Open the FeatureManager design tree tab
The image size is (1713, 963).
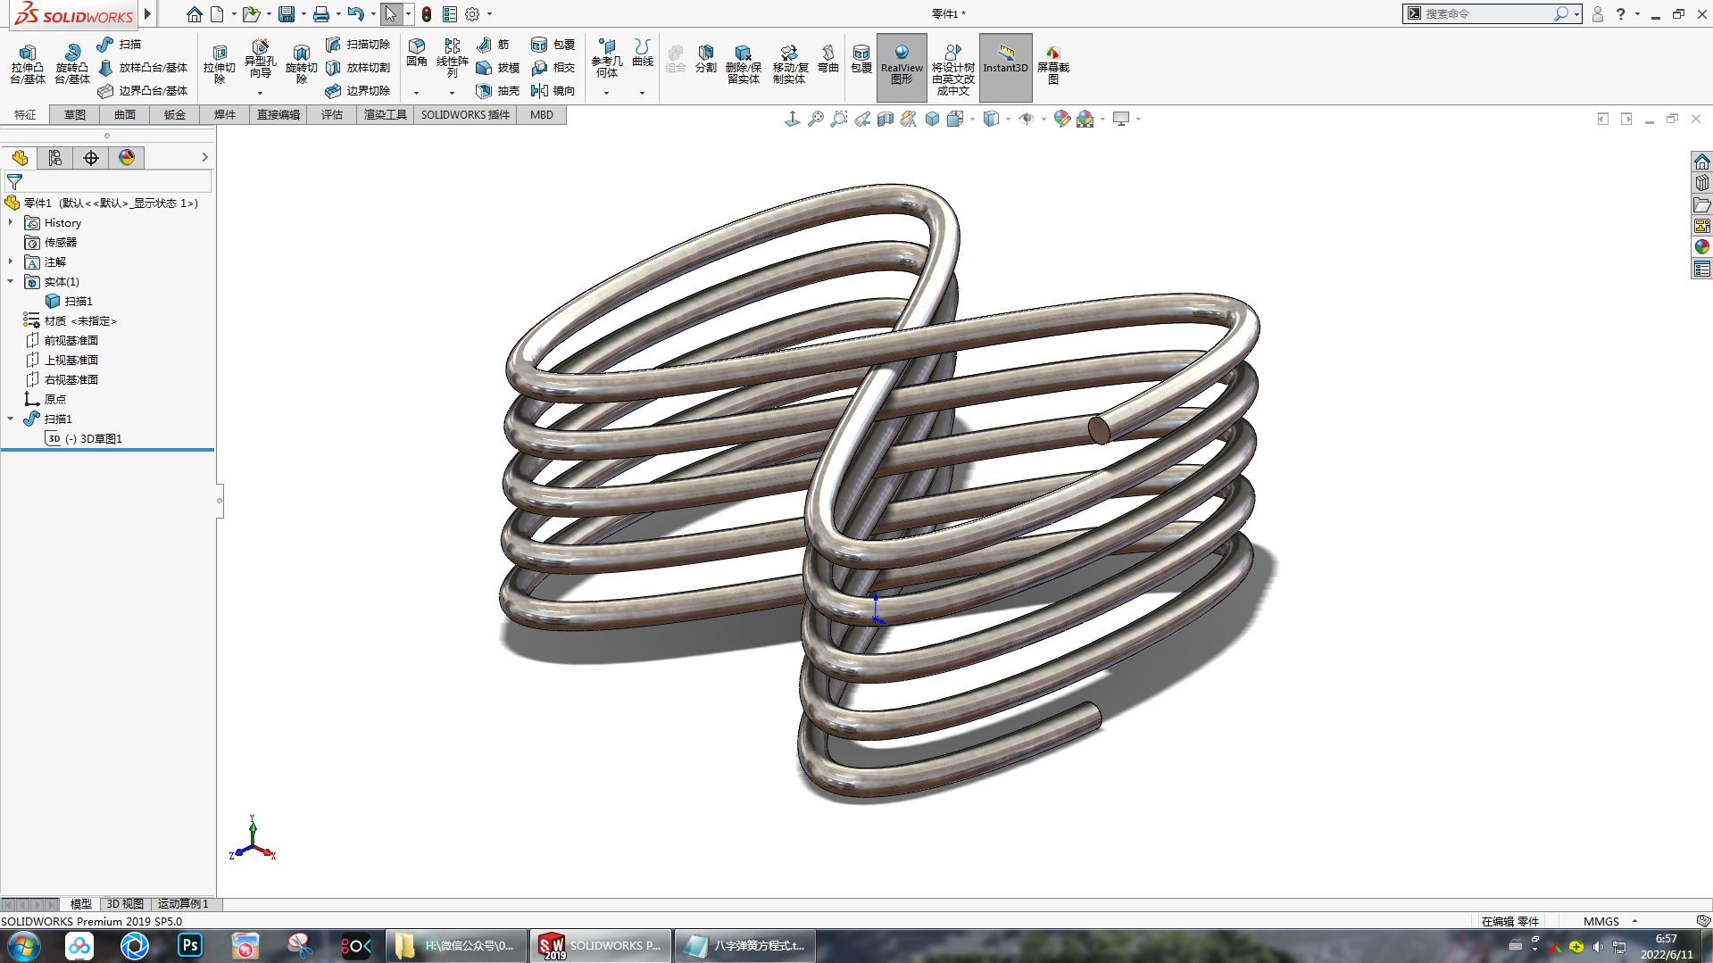click(x=20, y=158)
